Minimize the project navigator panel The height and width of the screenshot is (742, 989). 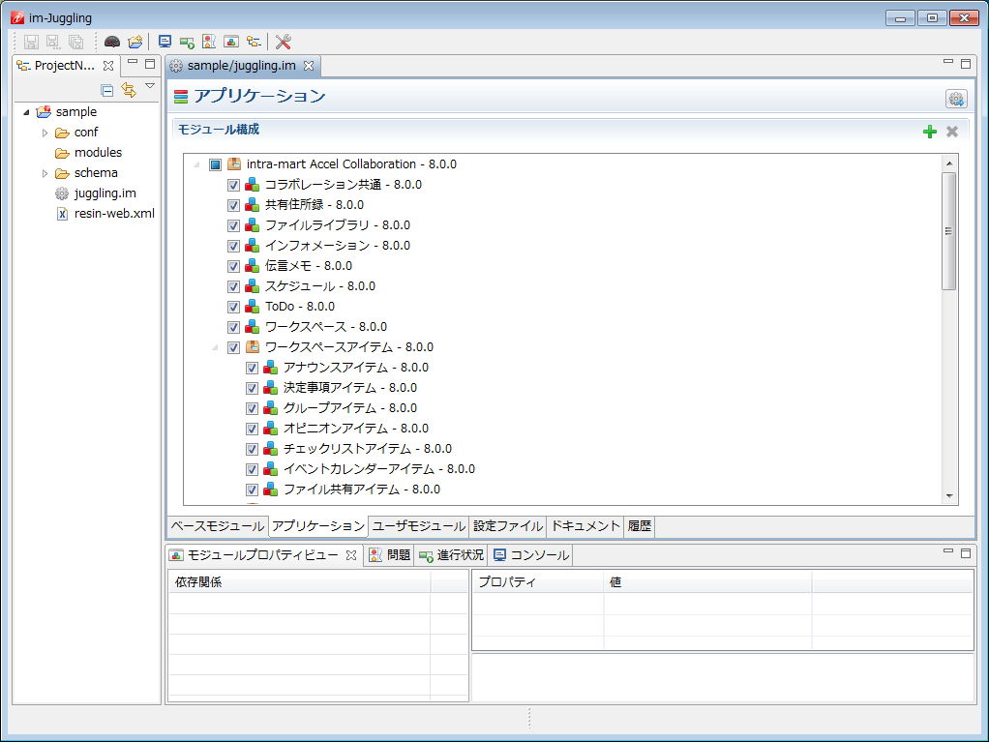click(133, 62)
